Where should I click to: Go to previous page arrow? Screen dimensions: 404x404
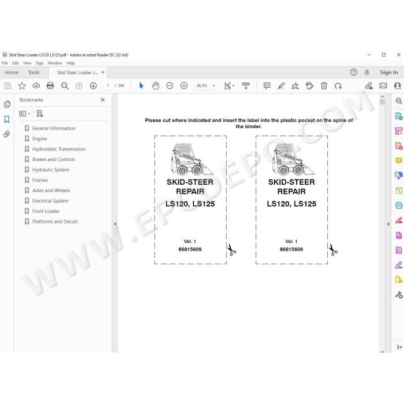click(x=79, y=86)
